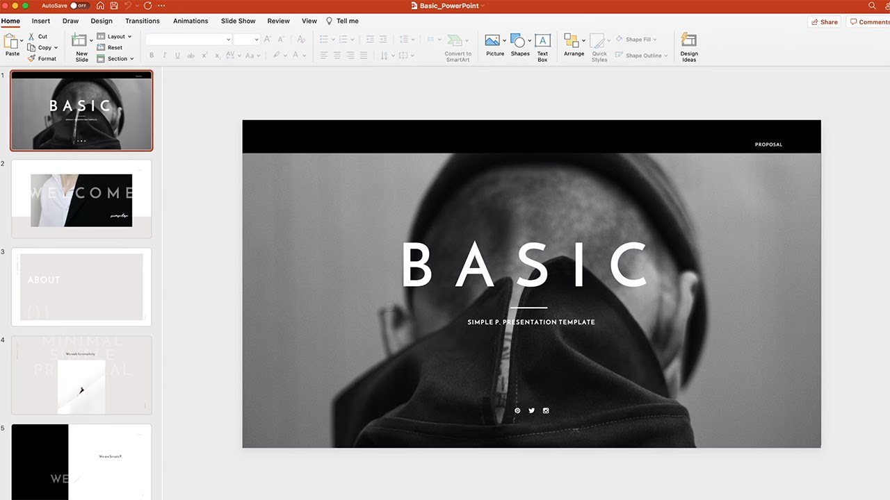Expand the bullets list dropdown
This screenshot has height=500, width=890.
click(x=333, y=40)
